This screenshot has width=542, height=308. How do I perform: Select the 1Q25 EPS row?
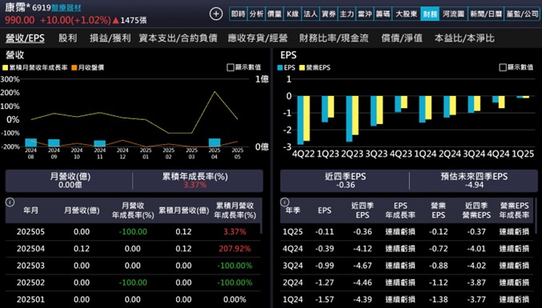tap(408, 232)
